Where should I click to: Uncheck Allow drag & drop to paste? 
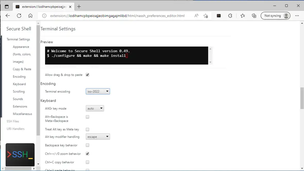coord(87,75)
